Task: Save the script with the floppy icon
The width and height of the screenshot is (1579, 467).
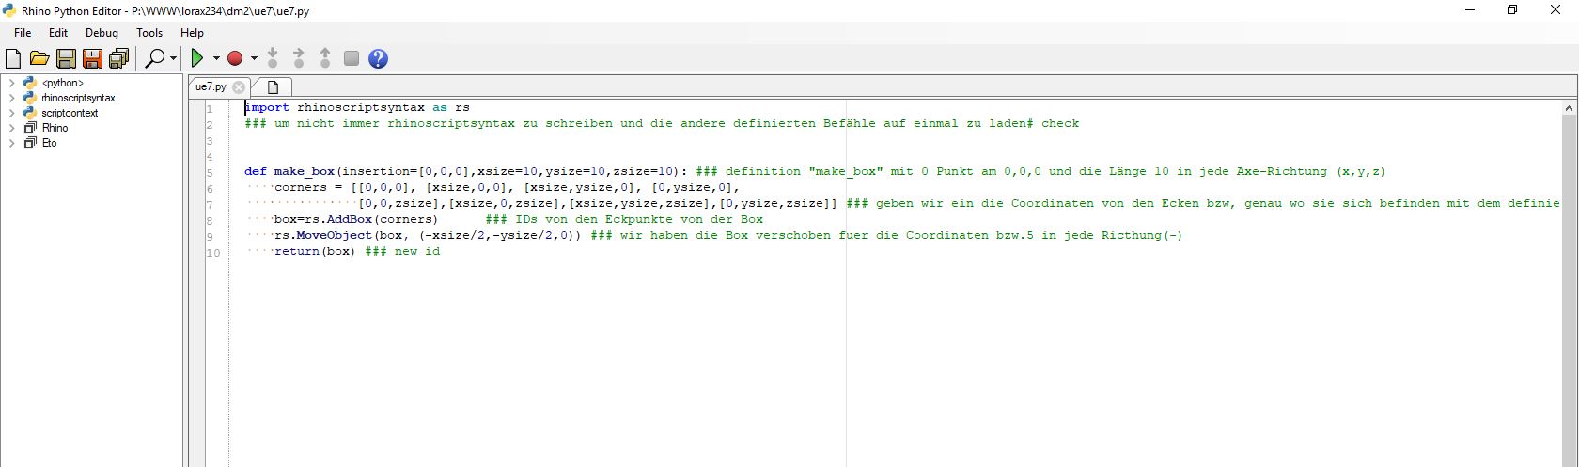Action: point(66,59)
